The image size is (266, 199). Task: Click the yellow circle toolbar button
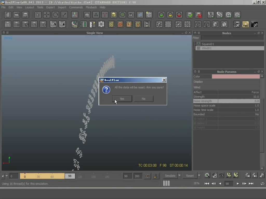tap(170, 15)
